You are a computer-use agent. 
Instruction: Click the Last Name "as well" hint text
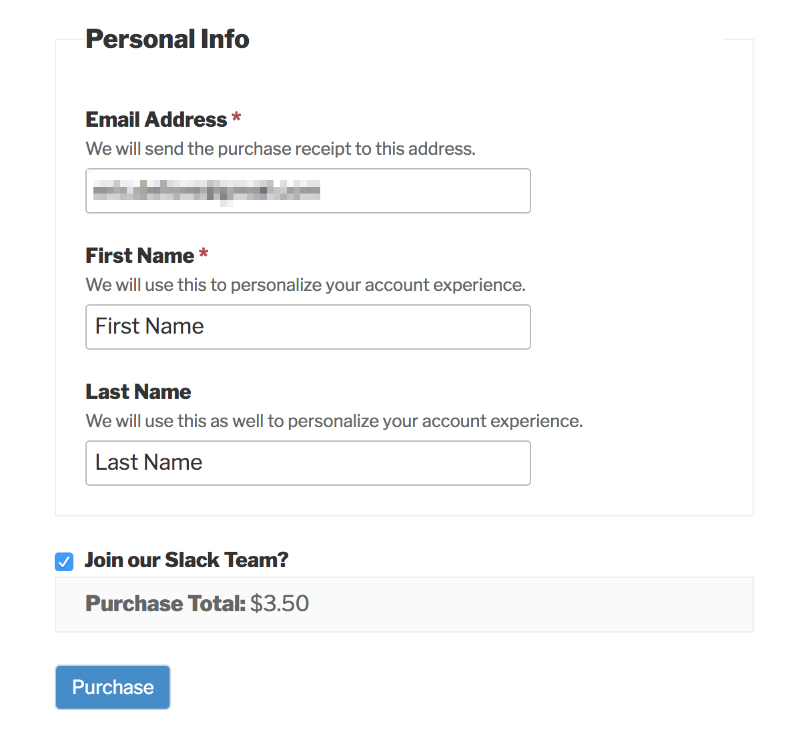[x=334, y=421]
